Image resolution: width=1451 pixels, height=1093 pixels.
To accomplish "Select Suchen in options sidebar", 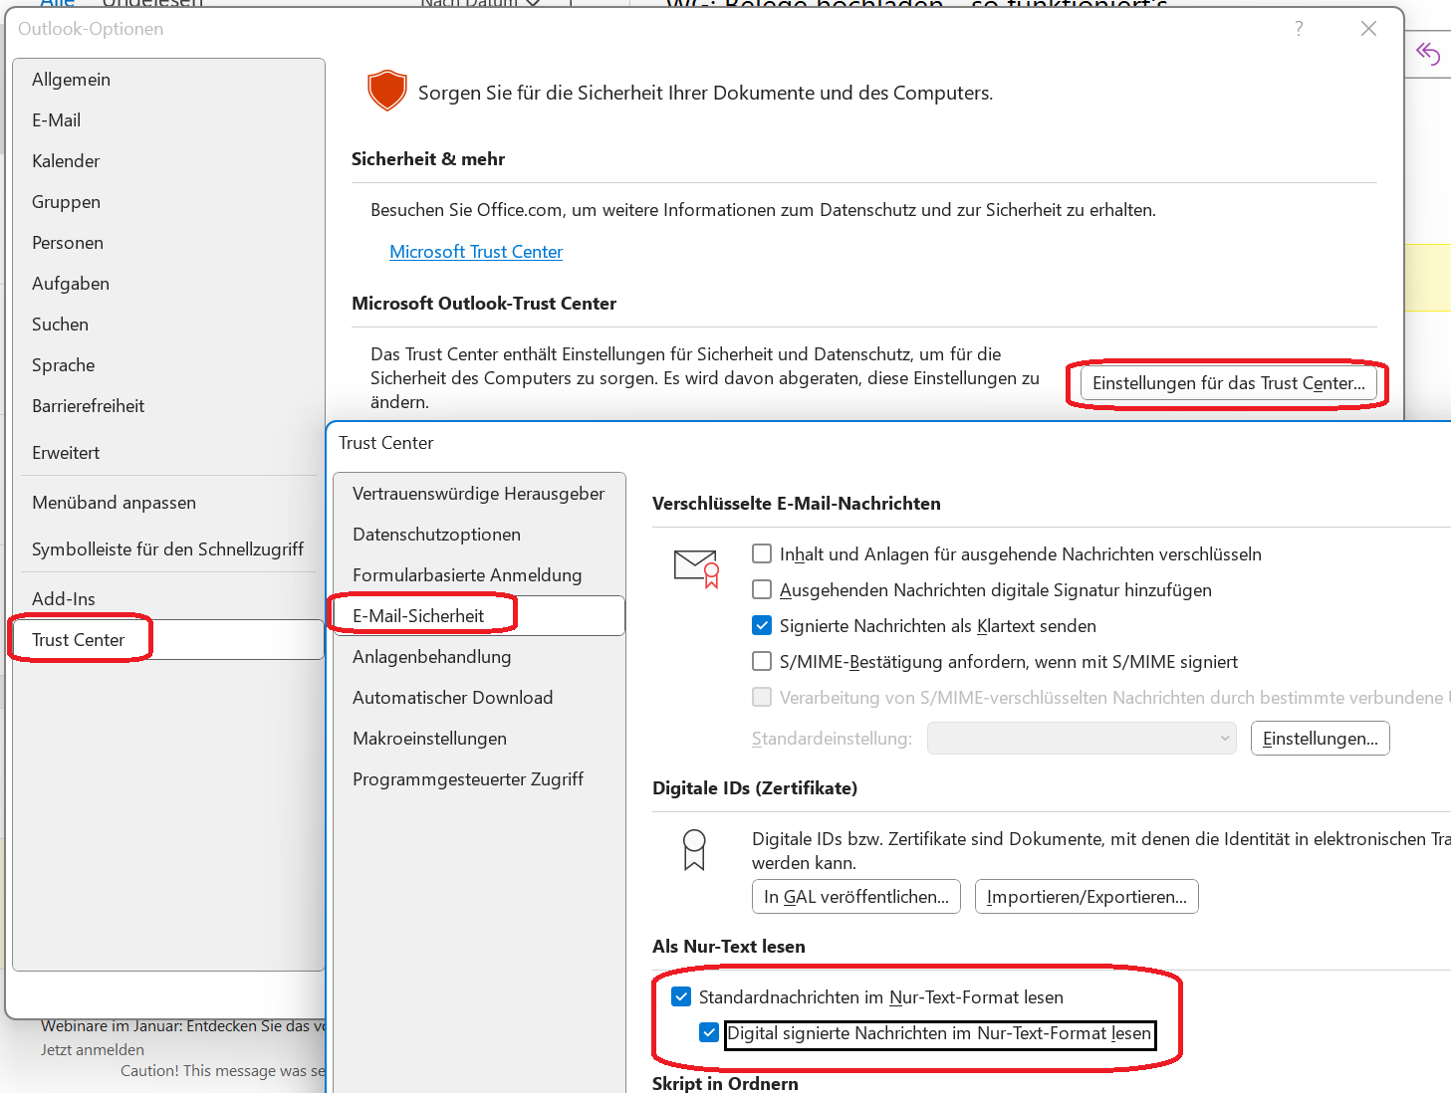I will [168, 325].
